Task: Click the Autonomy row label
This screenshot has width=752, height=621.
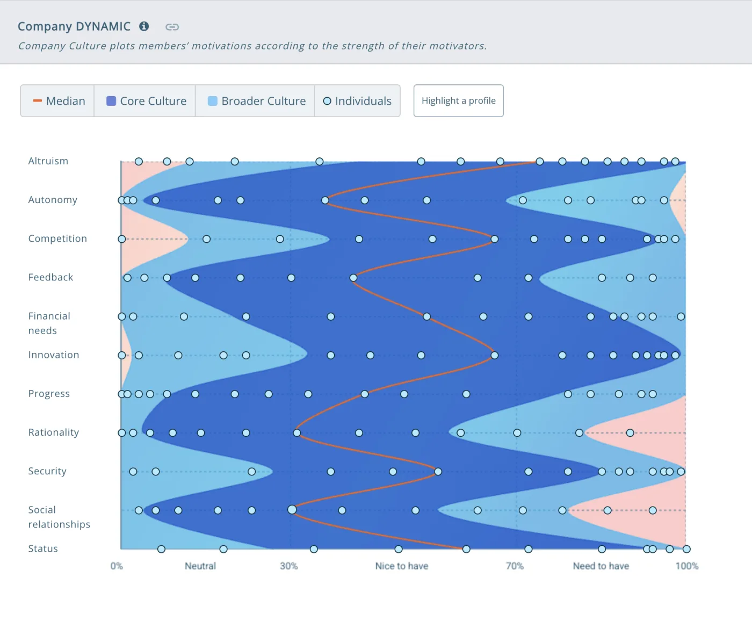Action: click(53, 200)
